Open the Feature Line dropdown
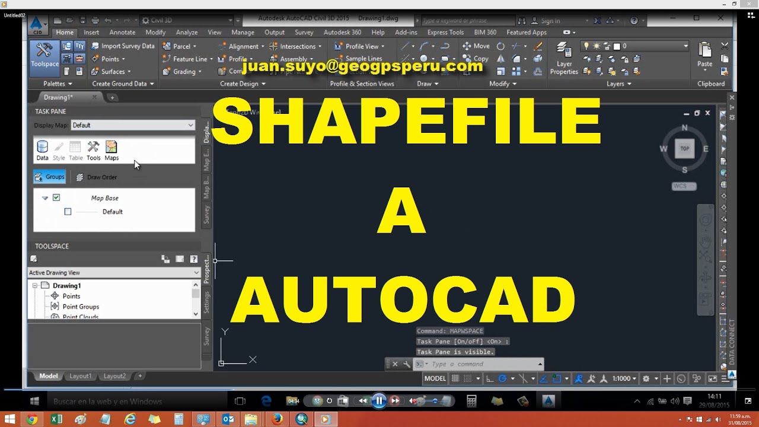The height and width of the screenshot is (427, 759). click(189, 59)
